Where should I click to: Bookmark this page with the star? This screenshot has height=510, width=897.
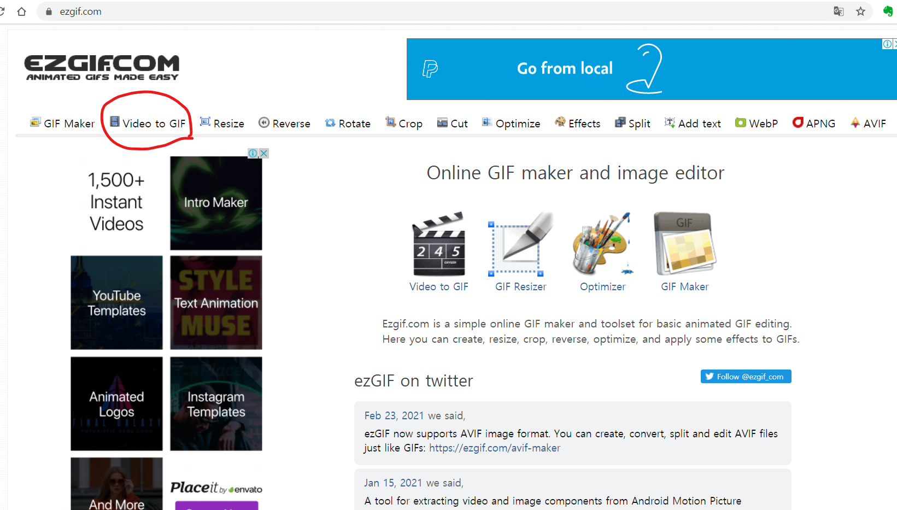point(861,11)
